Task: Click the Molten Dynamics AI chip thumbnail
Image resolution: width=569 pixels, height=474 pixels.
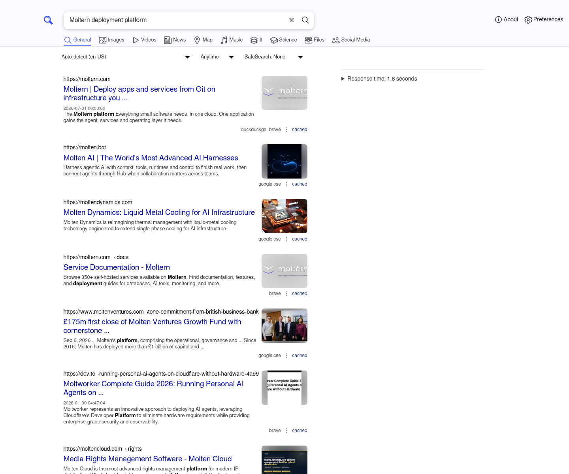Action: (x=284, y=216)
